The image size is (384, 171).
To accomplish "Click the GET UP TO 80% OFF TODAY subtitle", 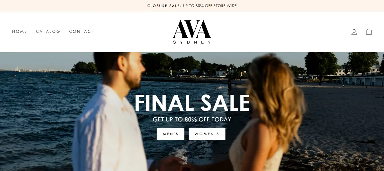I will pos(192,119).
